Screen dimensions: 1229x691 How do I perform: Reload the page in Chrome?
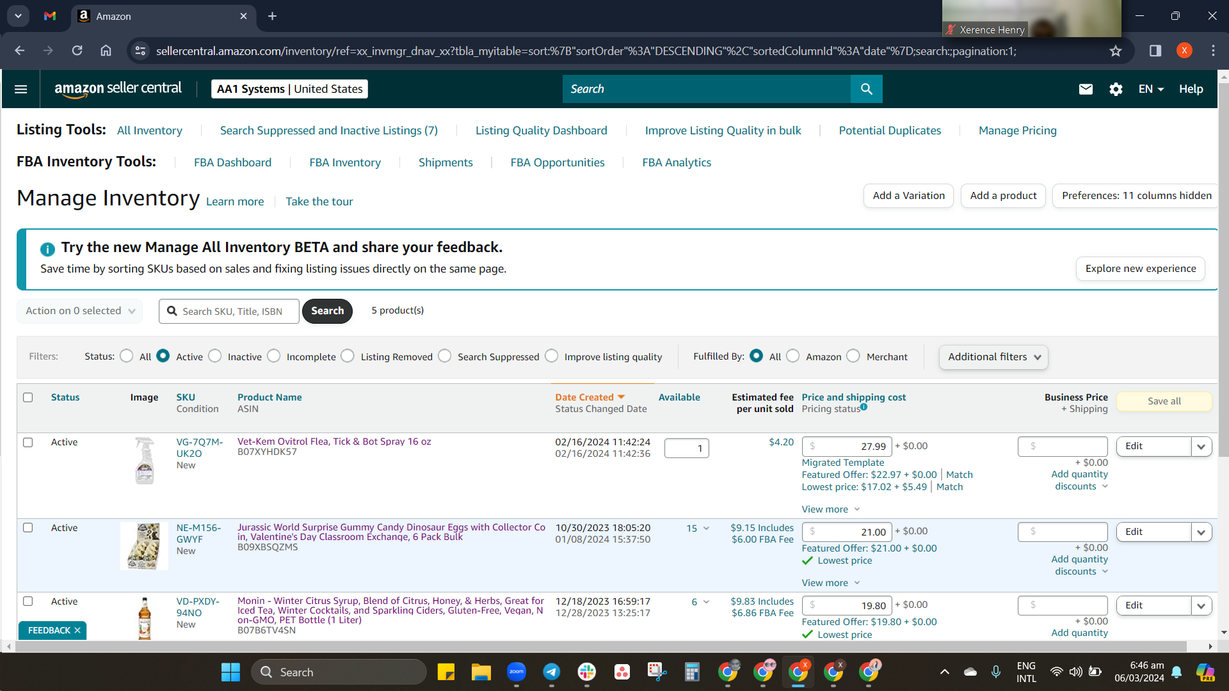point(77,51)
